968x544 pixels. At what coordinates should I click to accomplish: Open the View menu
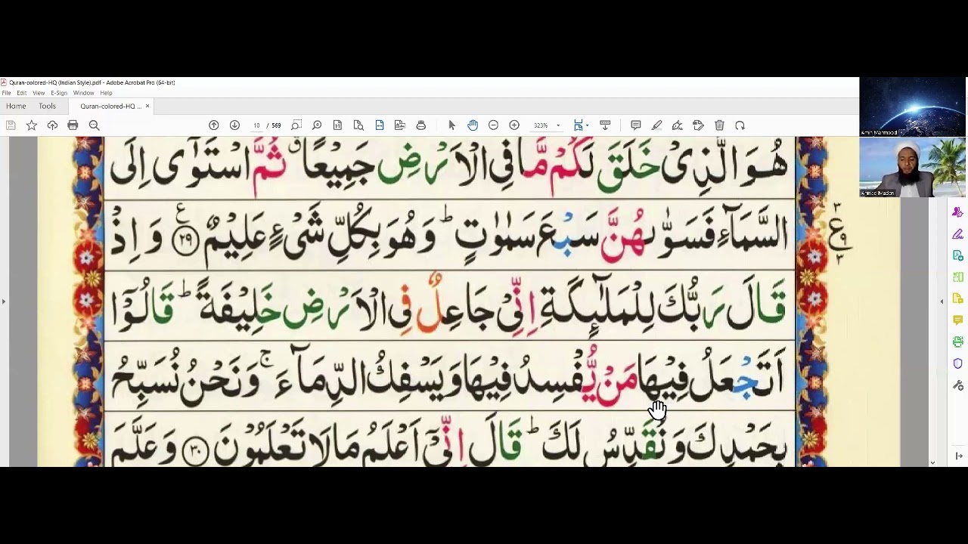tap(39, 93)
